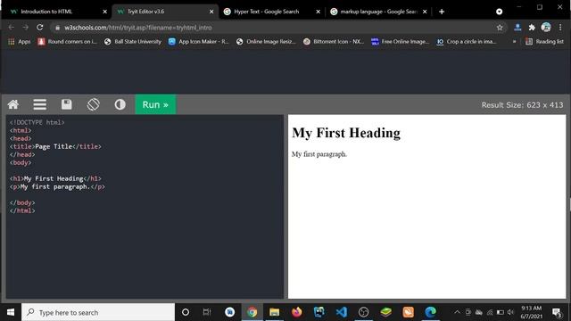The width and height of the screenshot is (571, 321).
Task: Bookmark this page with star icon
Action: [x=500, y=28]
